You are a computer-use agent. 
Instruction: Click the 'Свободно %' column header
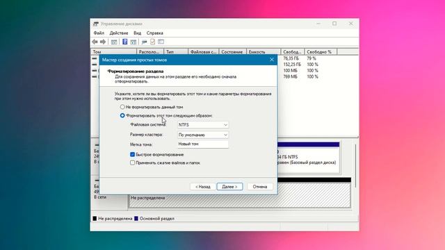pyautogui.click(x=321, y=52)
